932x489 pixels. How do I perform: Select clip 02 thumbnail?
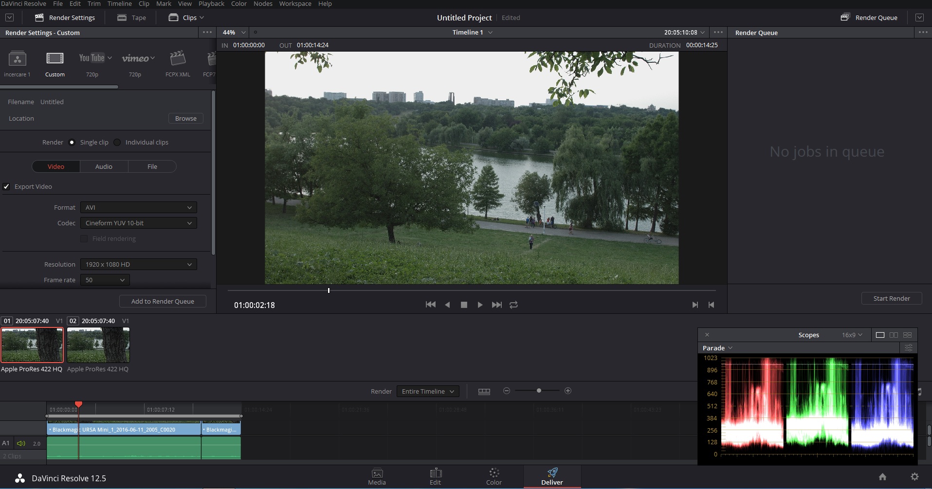point(98,345)
